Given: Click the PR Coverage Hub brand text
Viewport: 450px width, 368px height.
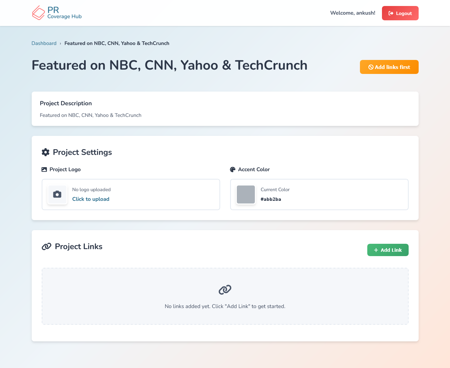Looking at the screenshot, I should pos(64,13).
